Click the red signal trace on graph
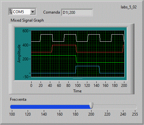 pyautogui.click(x=64, y=45)
